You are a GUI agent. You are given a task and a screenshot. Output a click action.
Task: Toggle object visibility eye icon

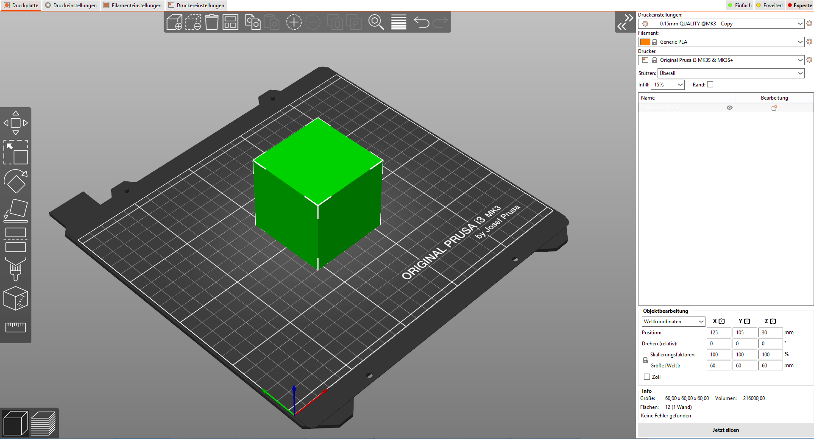click(x=730, y=108)
